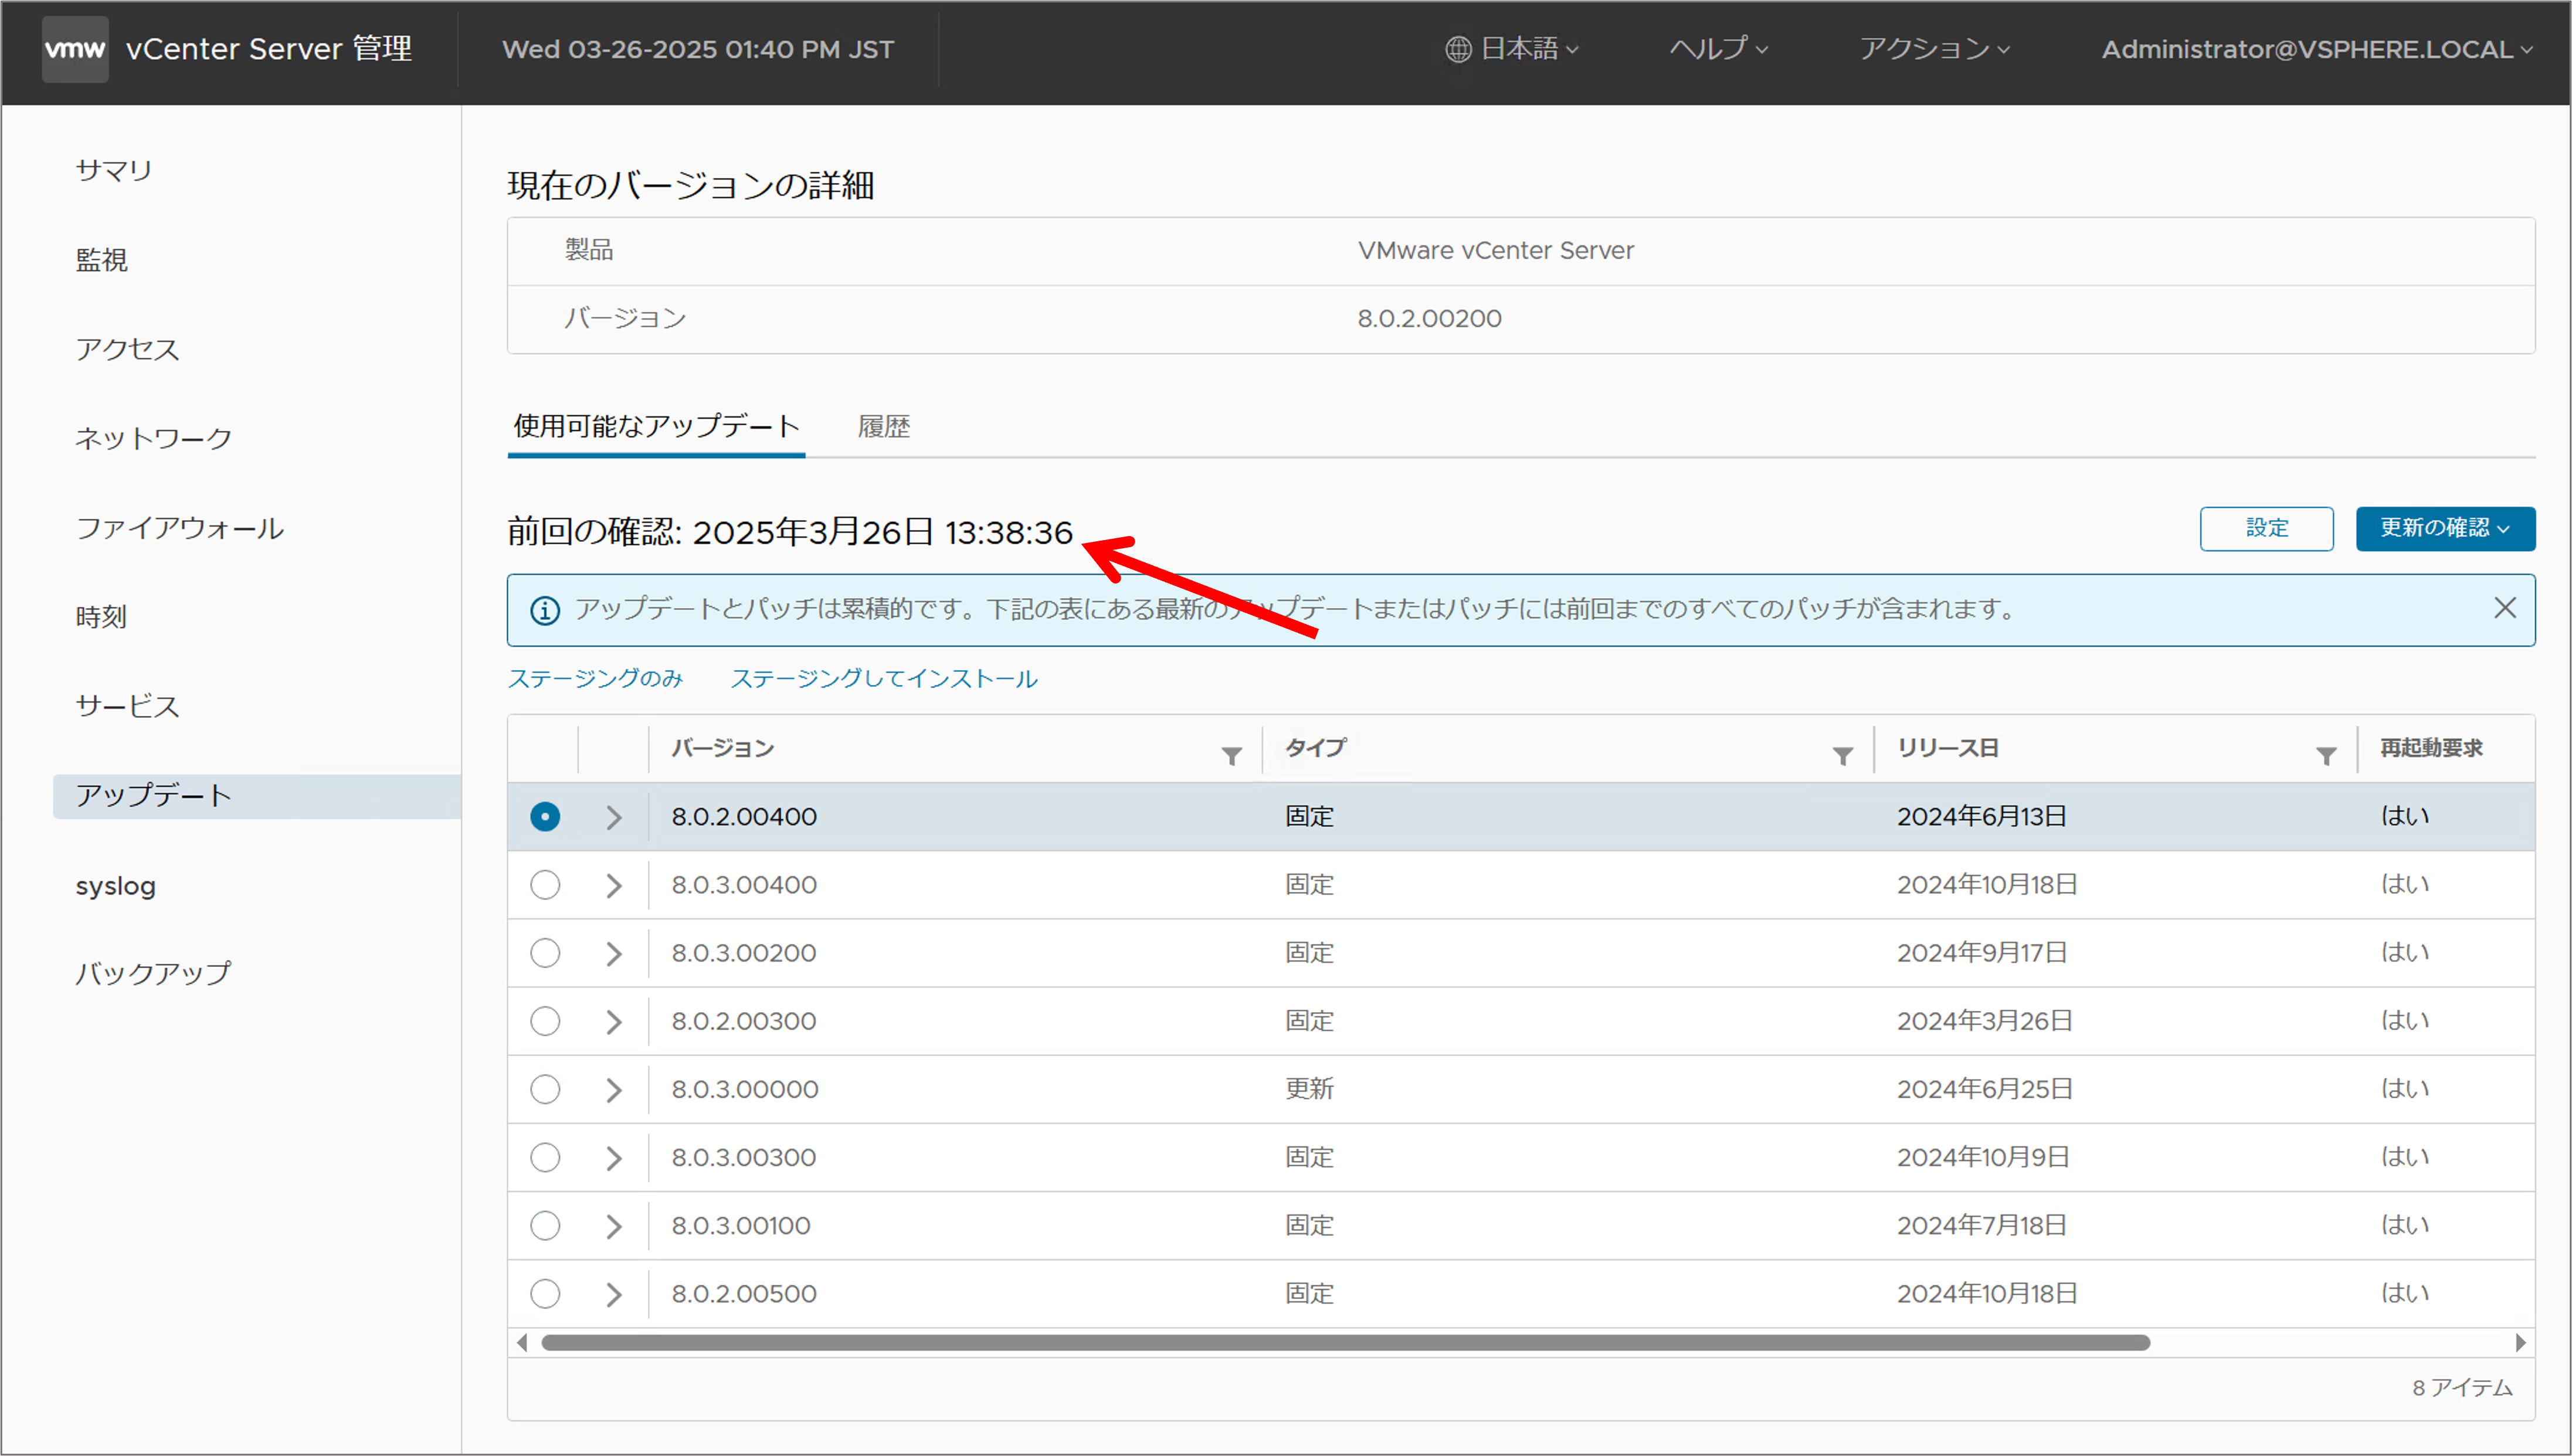Click the globe language icon
The height and width of the screenshot is (1456, 2572).
click(x=1458, y=49)
